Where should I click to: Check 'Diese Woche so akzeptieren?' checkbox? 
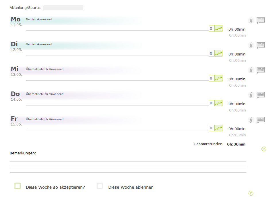pos(18,186)
